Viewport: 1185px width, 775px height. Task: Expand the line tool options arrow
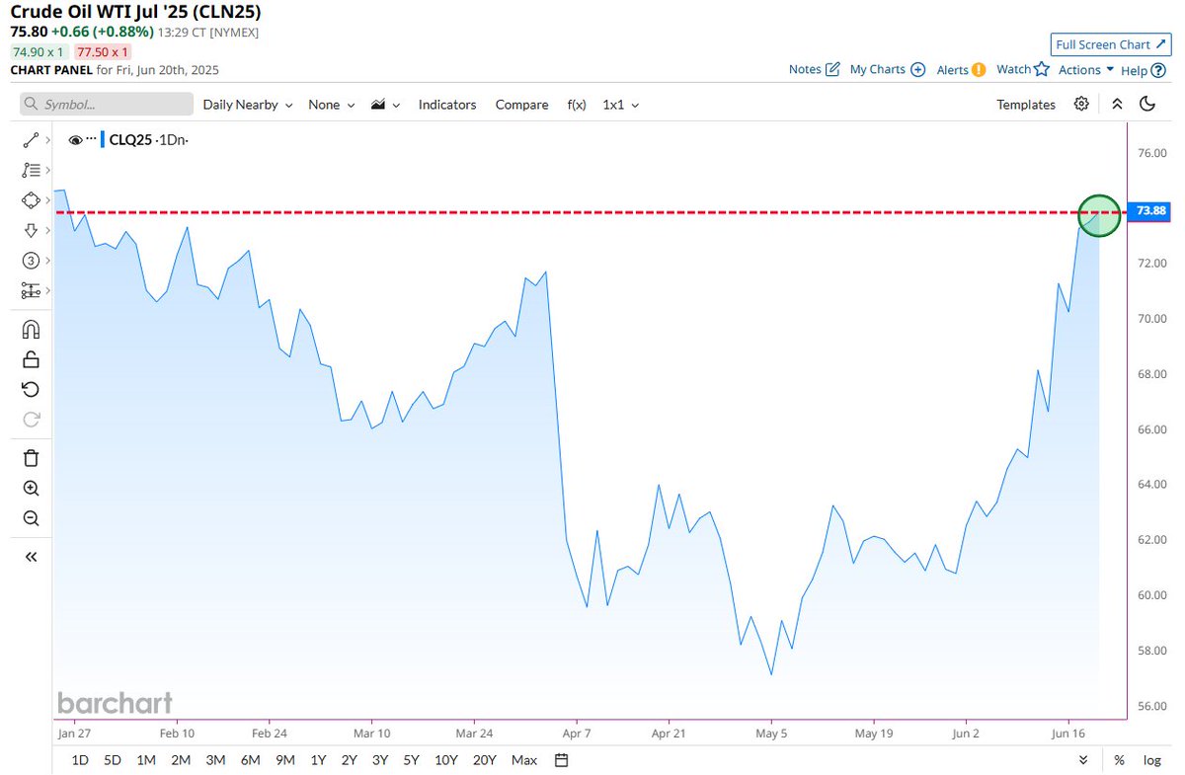click(47, 141)
